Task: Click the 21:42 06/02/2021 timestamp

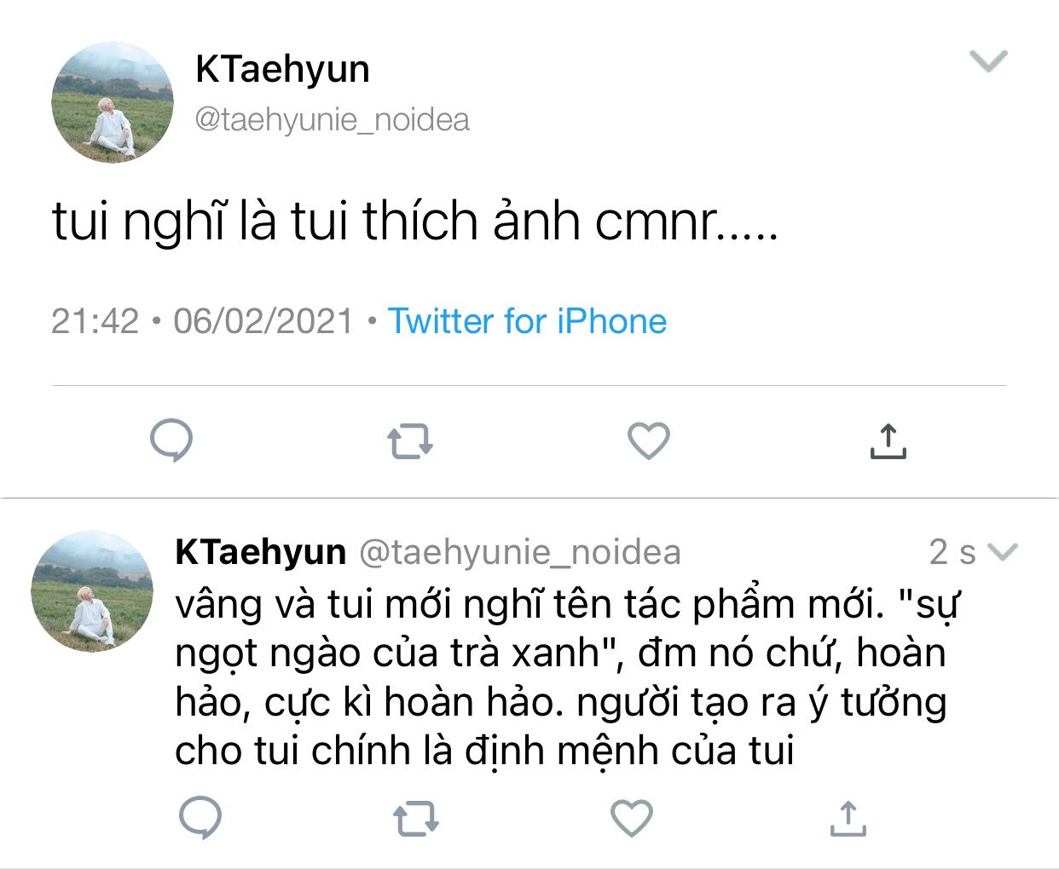Action: click(202, 321)
